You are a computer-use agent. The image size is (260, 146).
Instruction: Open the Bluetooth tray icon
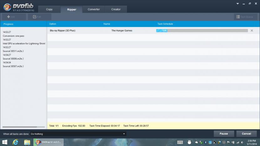pos(205,142)
